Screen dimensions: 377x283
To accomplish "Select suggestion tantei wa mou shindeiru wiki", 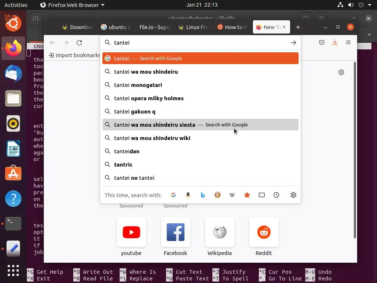I will 200,138.
